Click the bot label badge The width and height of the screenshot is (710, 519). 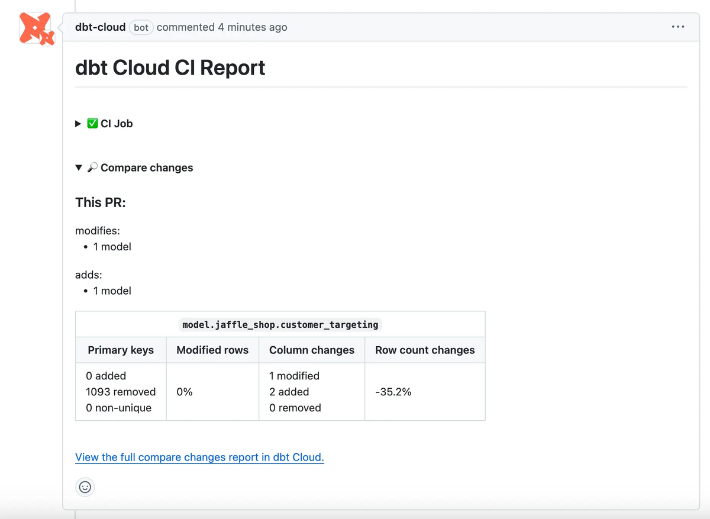[141, 27]
